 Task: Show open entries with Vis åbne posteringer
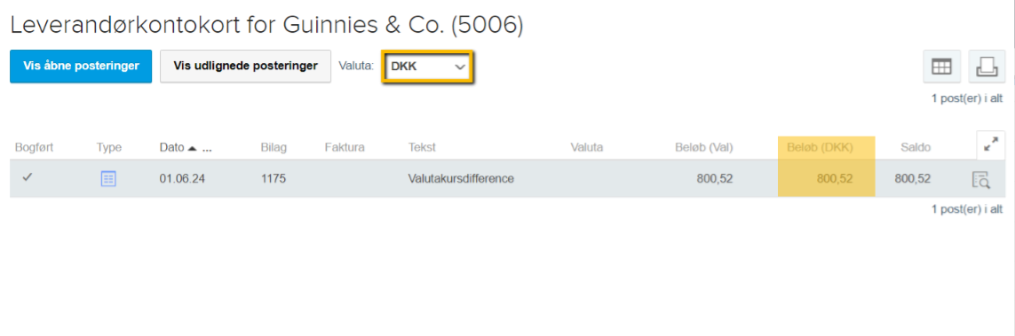pos(81,66)
